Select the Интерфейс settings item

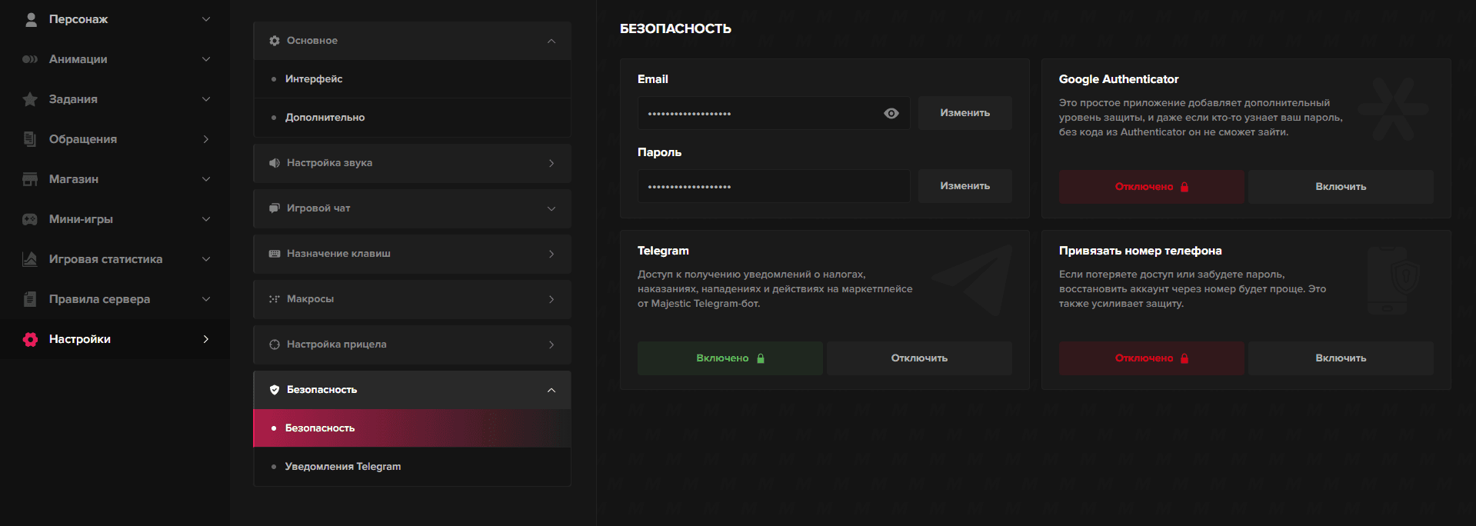(x=314, y=79)
